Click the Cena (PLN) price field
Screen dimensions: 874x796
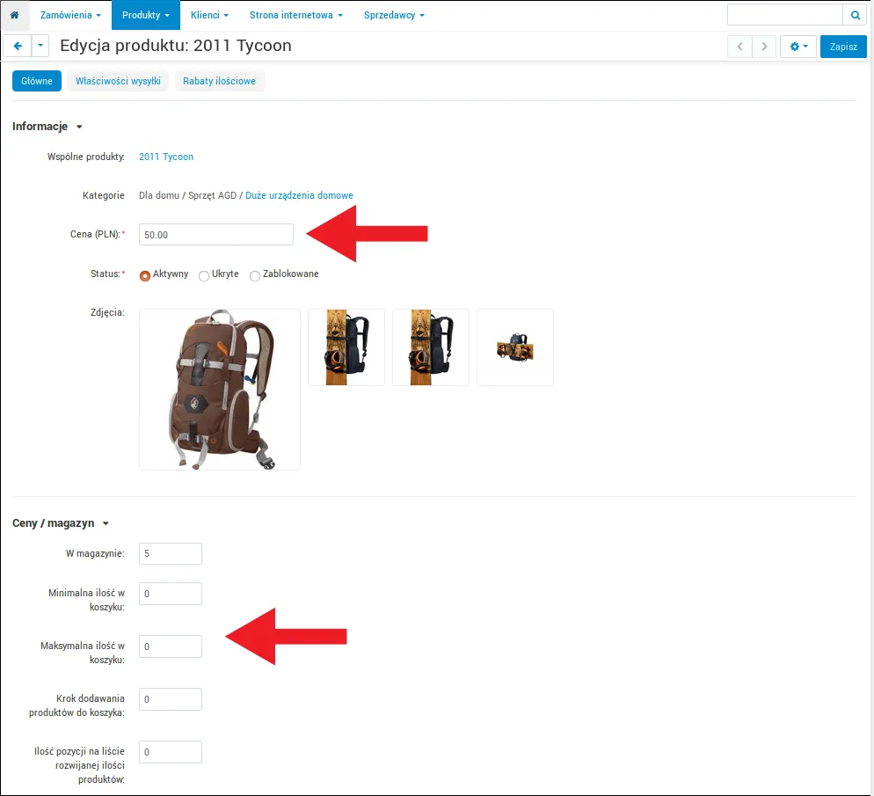[216, 235]
